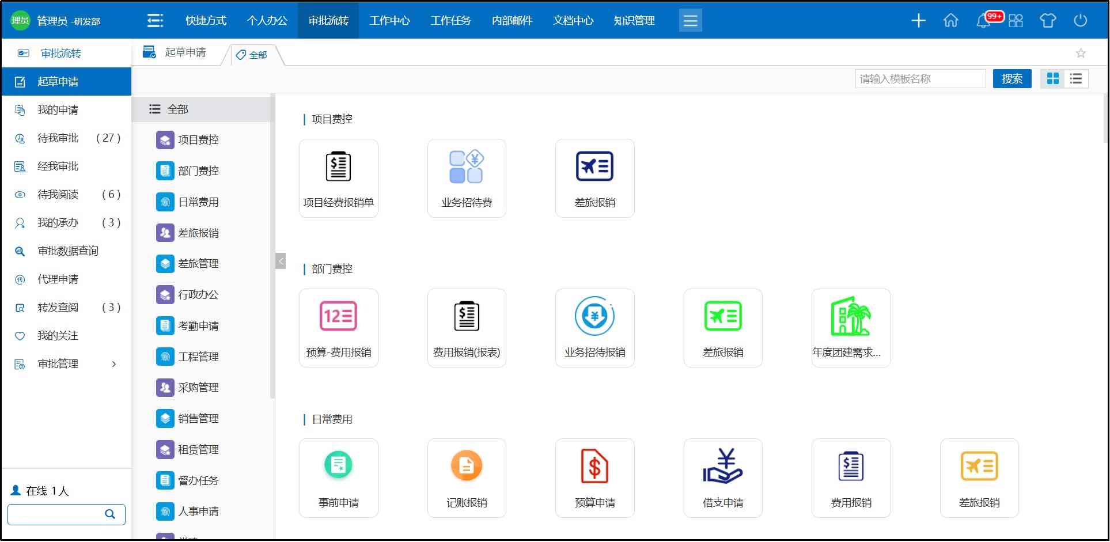
Task: Expand the 审批管理 submenu
Action: [114, 364]
